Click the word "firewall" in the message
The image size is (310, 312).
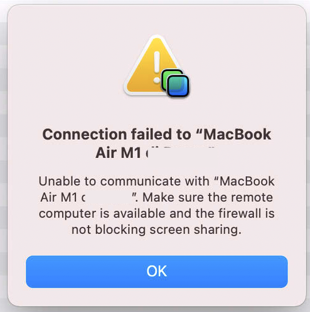[240, 213]
